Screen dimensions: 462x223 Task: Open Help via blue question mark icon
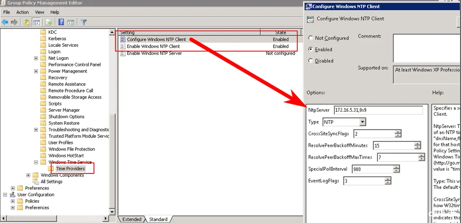point(60,22)
